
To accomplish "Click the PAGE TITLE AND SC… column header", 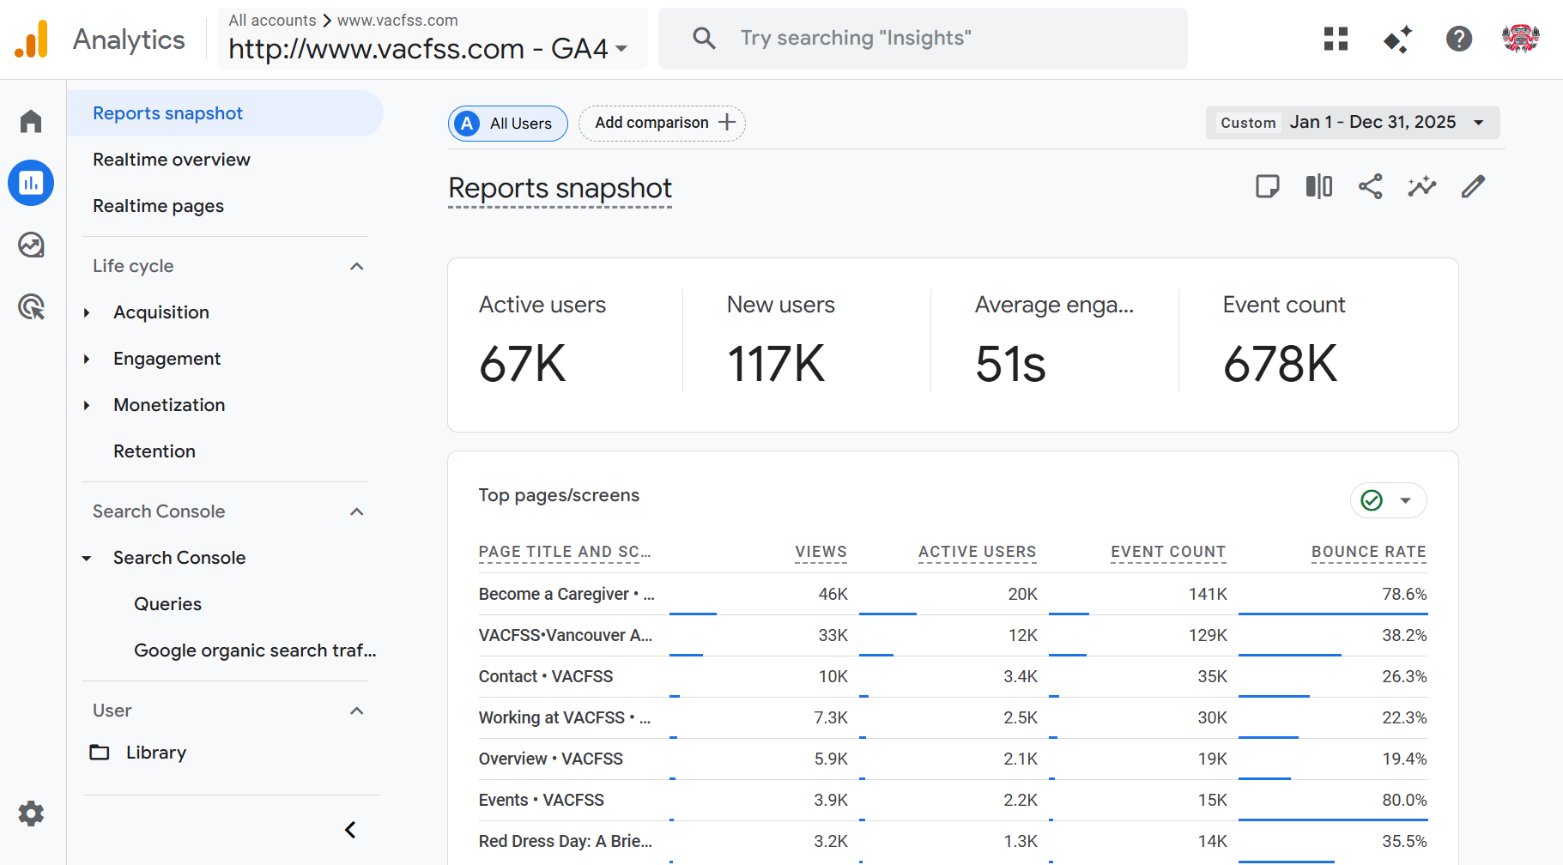I will click(565, 552).
